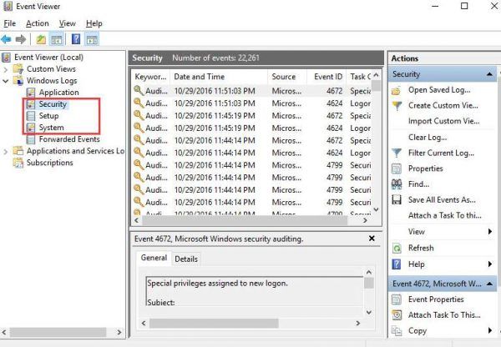This screenshot has width=501, height=347.
Task: Click Clear Log in Actions pane
Action: [429, 137]
